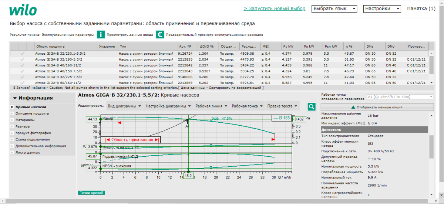Select Материалы in the info menu

pos(25,120)
